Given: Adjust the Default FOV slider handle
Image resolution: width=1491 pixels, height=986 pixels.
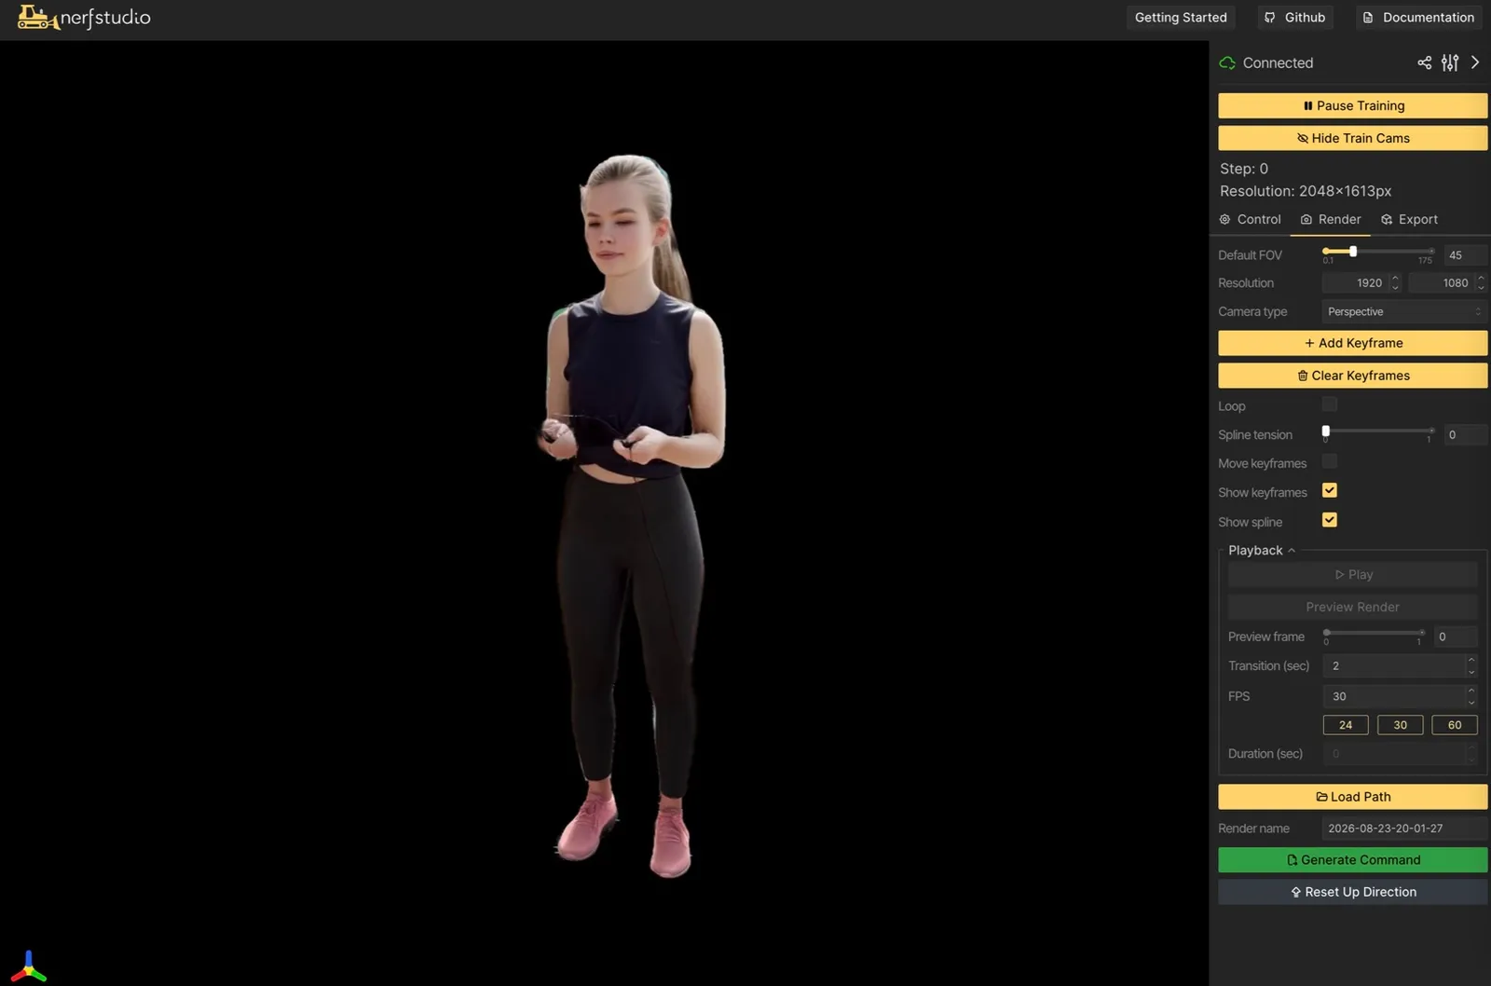Looking at the screenshot, I should (1353, 251).
